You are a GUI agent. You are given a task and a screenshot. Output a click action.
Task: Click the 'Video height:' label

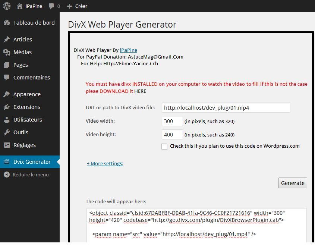pyautogui.click(x=101, y=135)
